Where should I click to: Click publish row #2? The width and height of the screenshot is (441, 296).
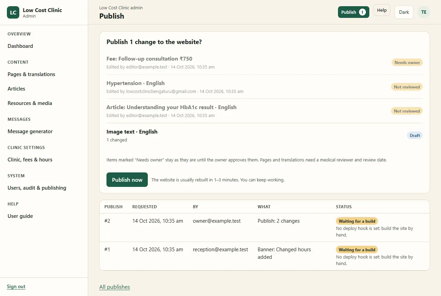point(265,228)
